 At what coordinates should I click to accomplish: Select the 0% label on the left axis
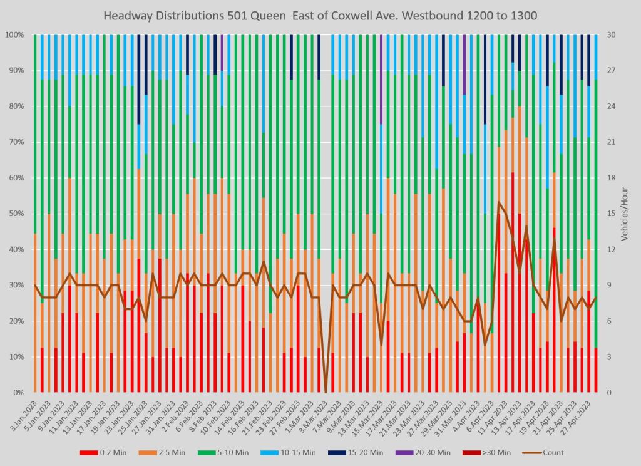click(18, 393)
